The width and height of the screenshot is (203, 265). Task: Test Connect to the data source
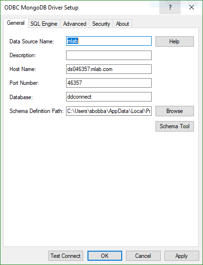pyautogui.click(x=66, y=255)
